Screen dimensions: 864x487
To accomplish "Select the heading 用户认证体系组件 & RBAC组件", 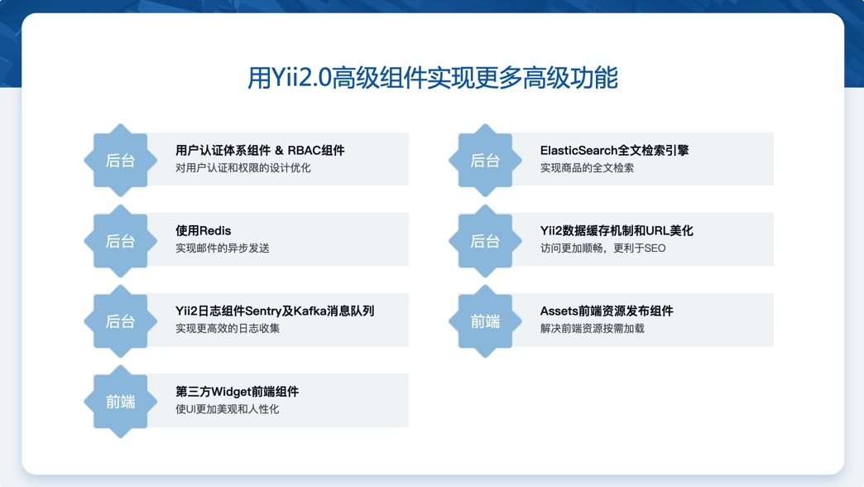I will [260, 150].
